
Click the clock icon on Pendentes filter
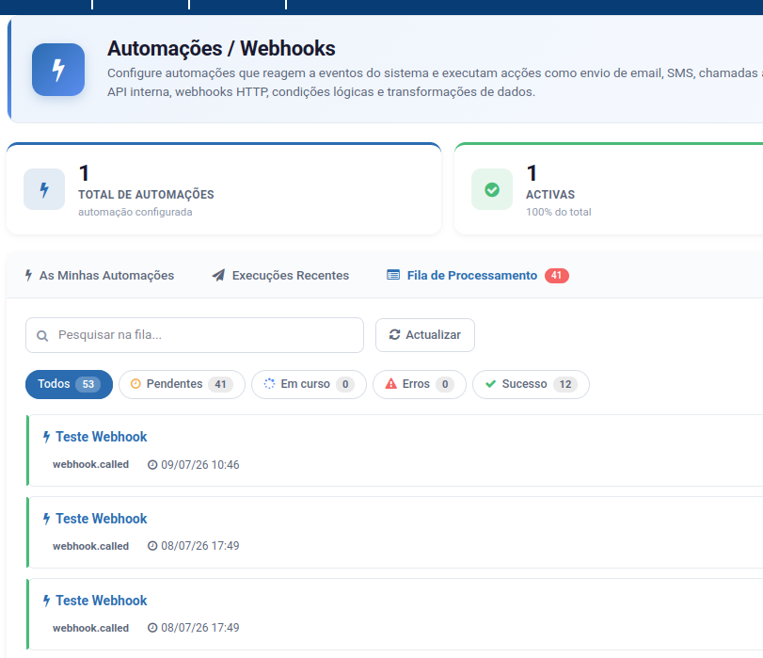pos(135,384)
